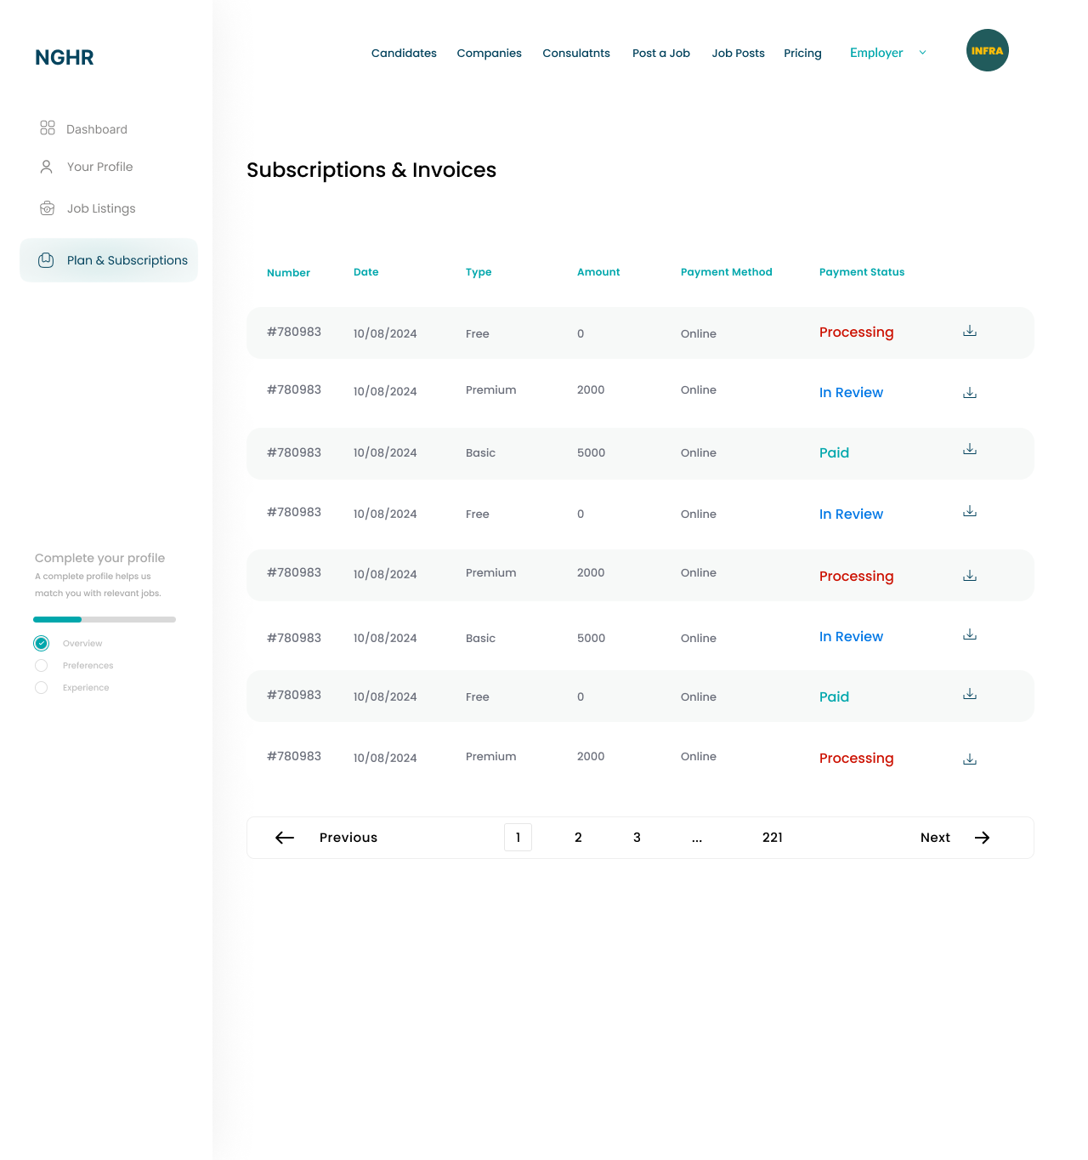Click the Number column header
Viewport: 1088px width, 1160px height.
(288, 273)
